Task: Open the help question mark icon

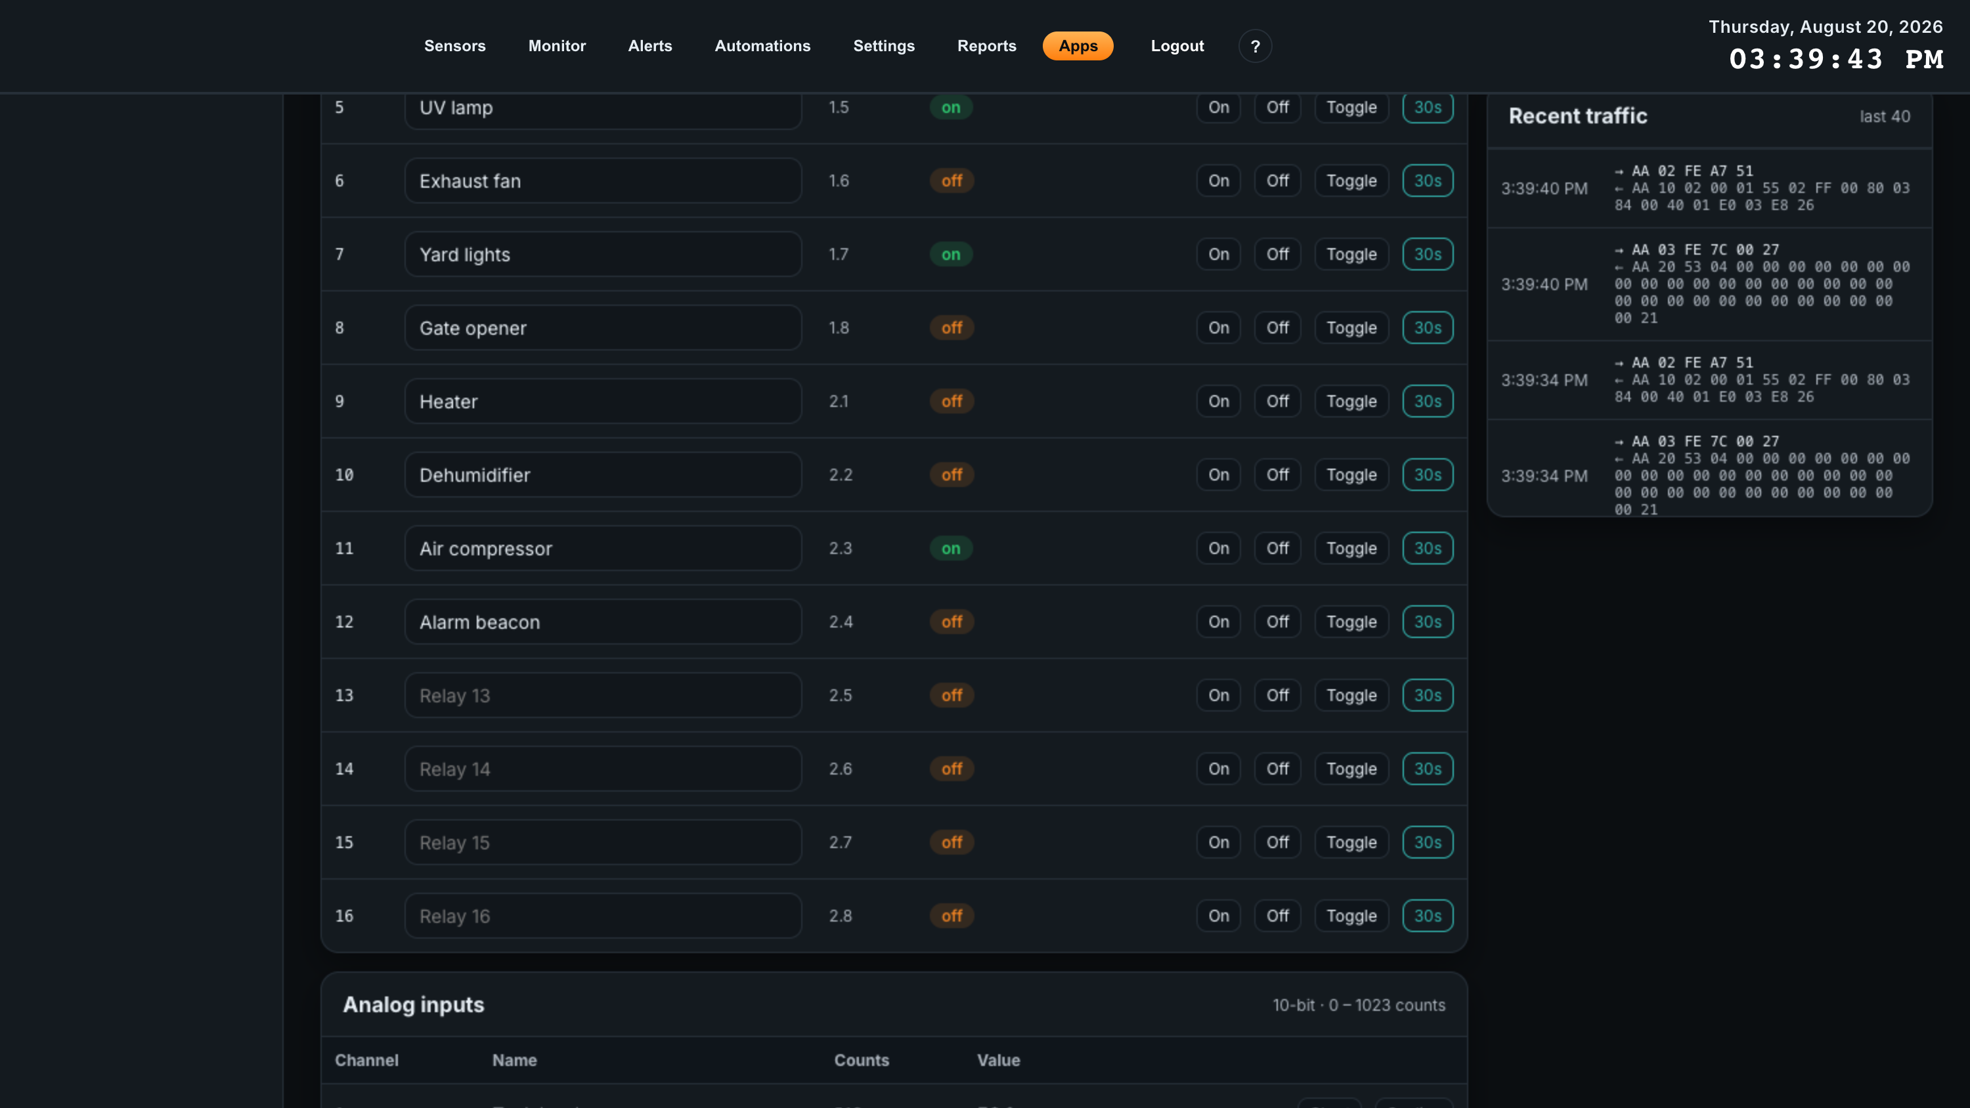Action: pos(1255,46)
